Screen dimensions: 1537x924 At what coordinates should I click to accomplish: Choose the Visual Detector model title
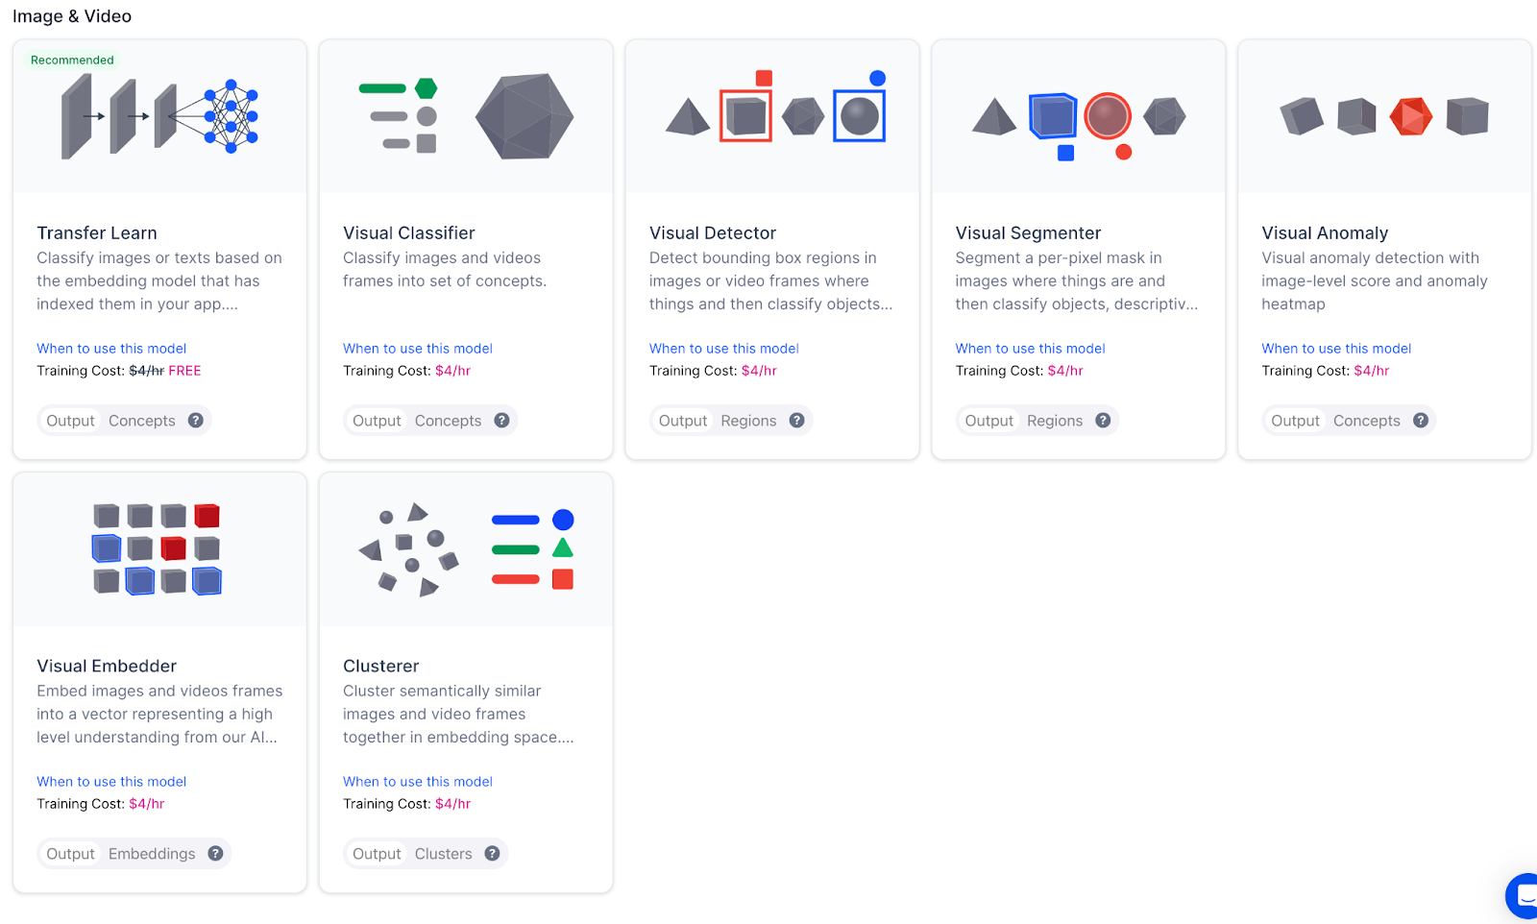pos(713,233)
